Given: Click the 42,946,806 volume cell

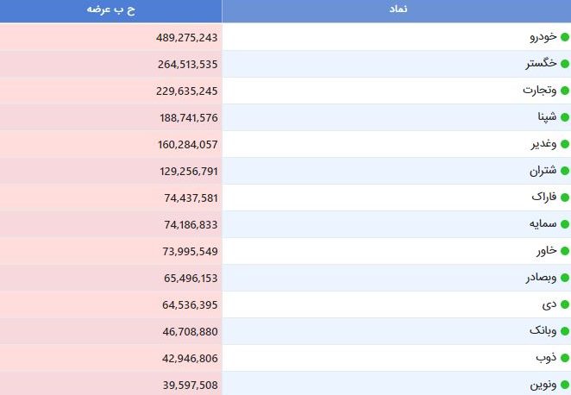Looking at the screenshot, I should pos(110,358).
